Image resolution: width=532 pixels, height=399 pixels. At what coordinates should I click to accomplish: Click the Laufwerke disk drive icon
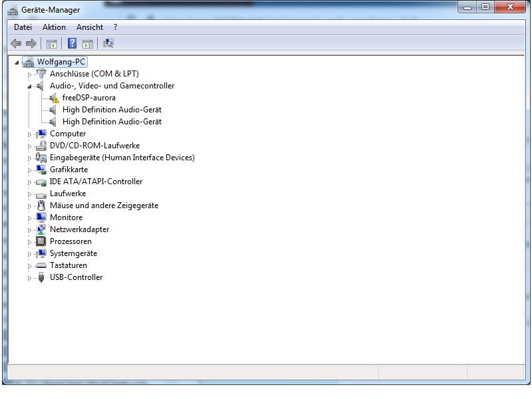click(x=41, y=195)
